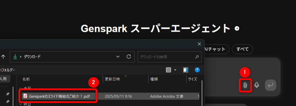296x106 pixels.
Task: Expand the view options dropdown arrow
Action: tap(175, 70)
